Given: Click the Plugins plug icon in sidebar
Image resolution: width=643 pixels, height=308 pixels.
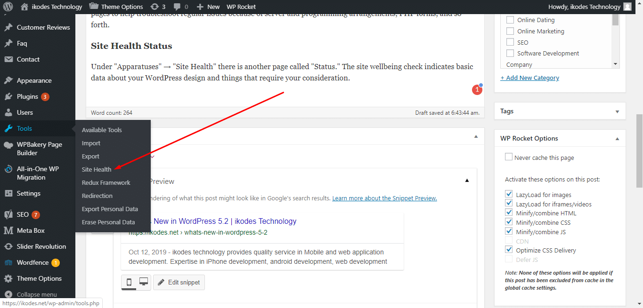Looking at the screenshot, I should [8, 96].
